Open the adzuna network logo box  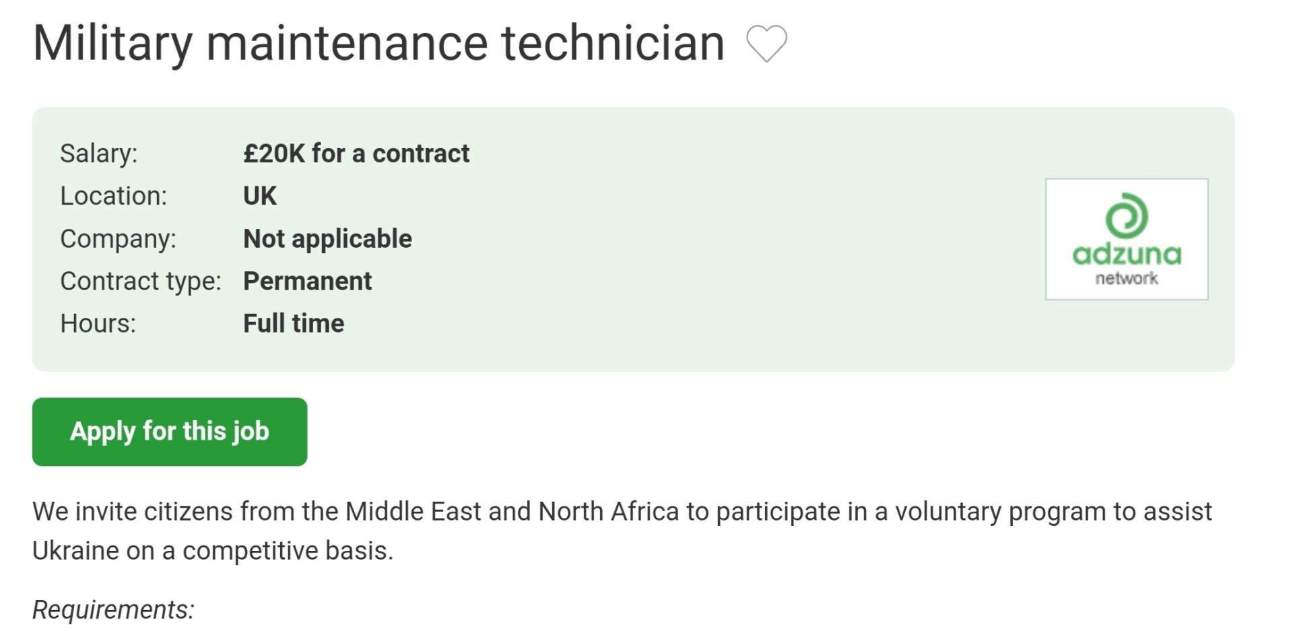1127,239
